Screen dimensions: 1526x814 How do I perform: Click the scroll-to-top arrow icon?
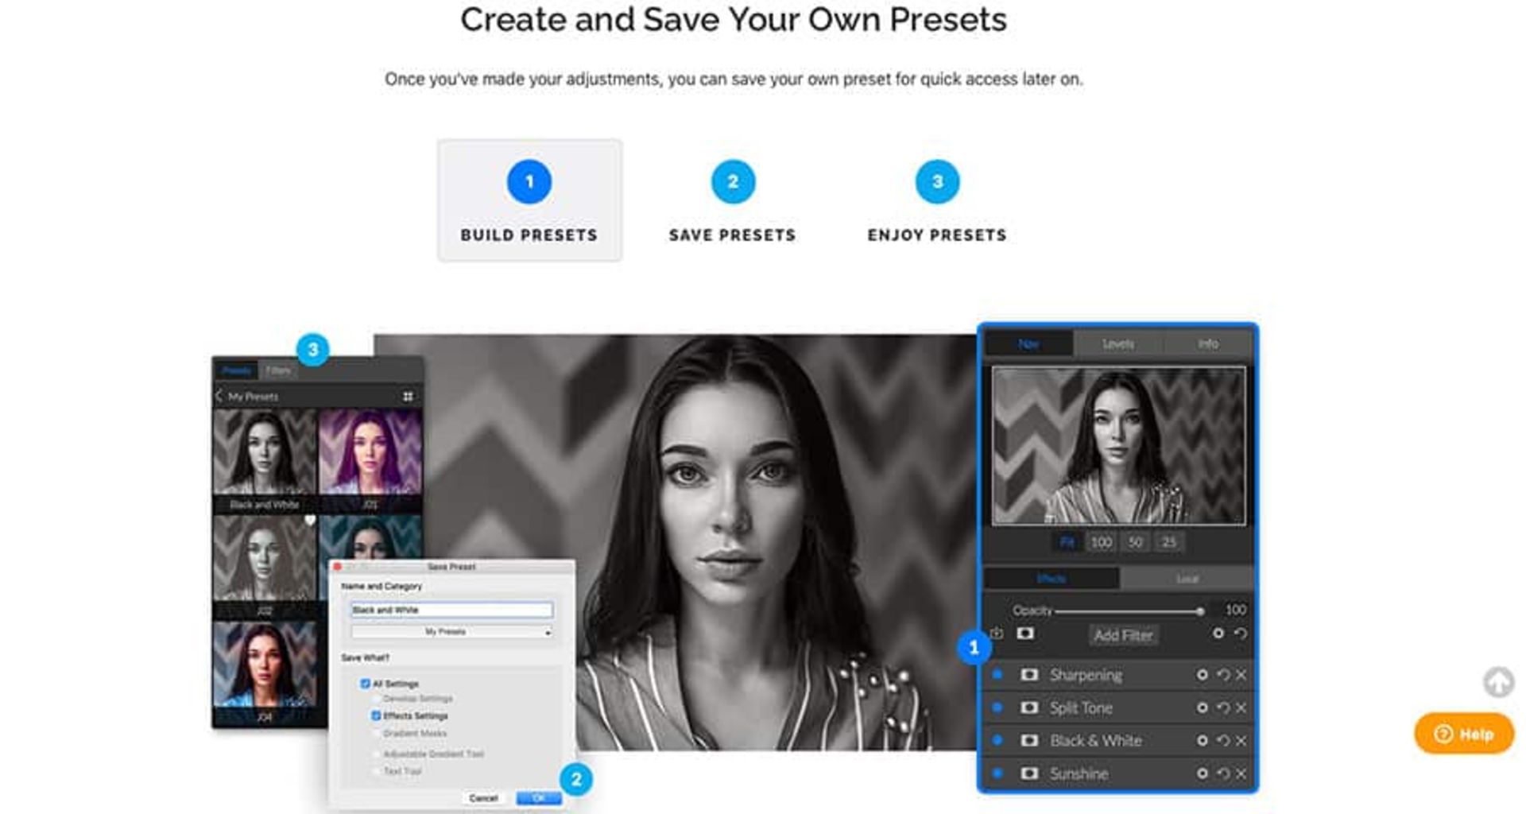(1497, 681)
